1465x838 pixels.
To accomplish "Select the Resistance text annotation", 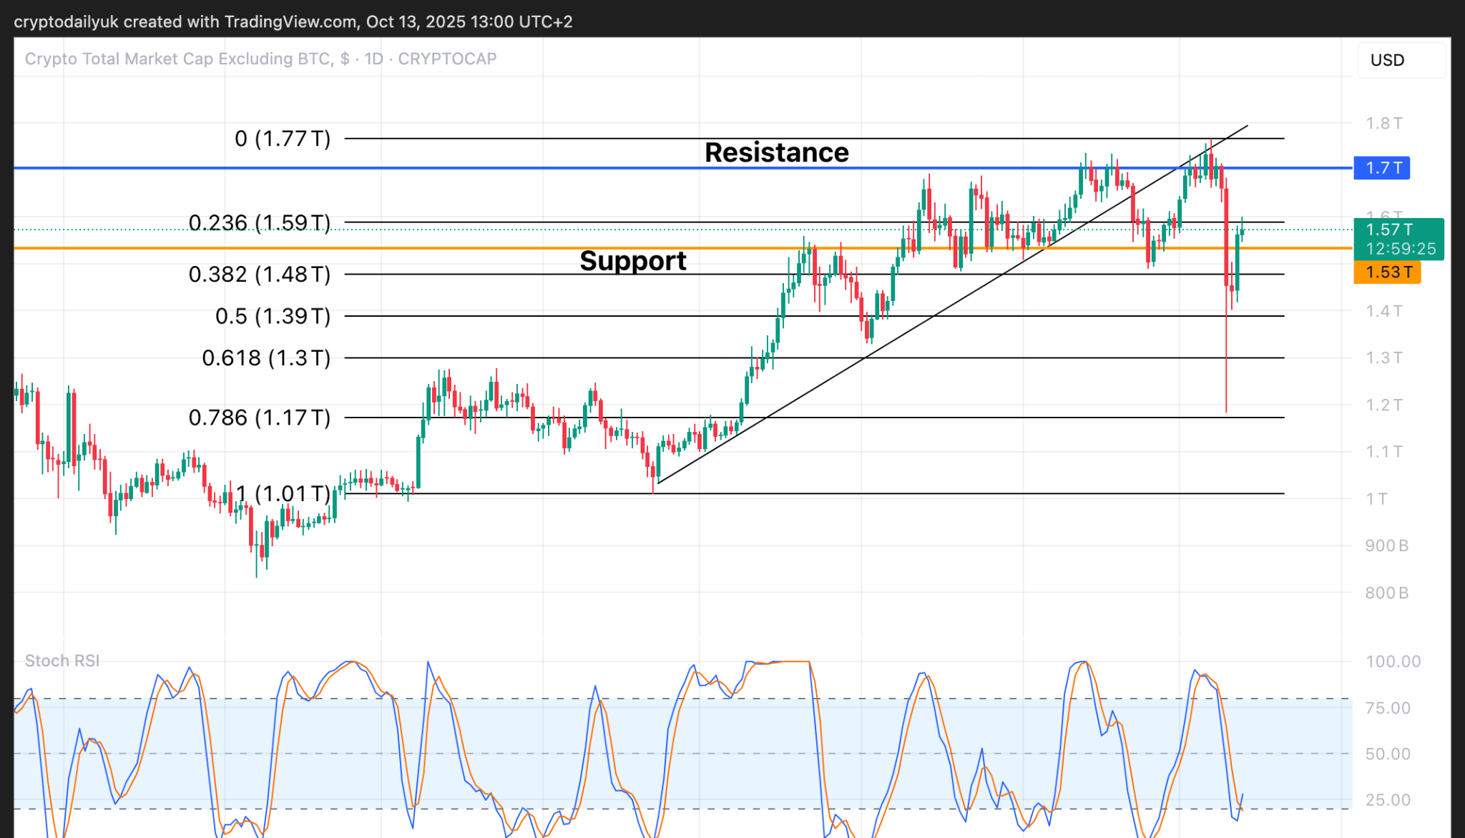I will (776, 153).
